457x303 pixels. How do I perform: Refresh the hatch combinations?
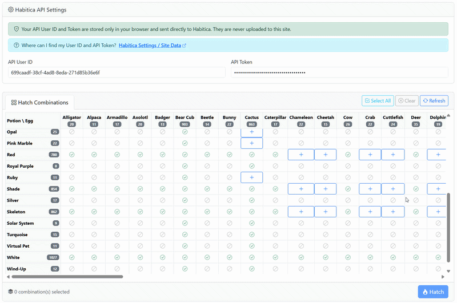point(434,100)
